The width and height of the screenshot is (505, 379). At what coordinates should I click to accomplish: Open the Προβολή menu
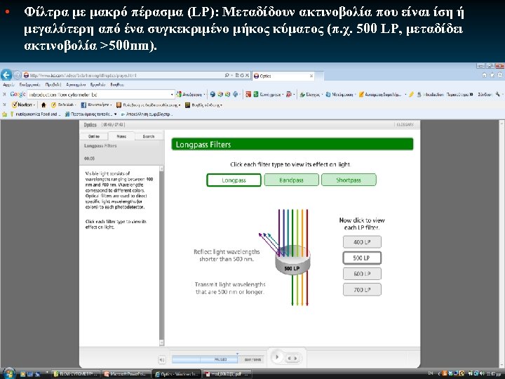point(53,85)
